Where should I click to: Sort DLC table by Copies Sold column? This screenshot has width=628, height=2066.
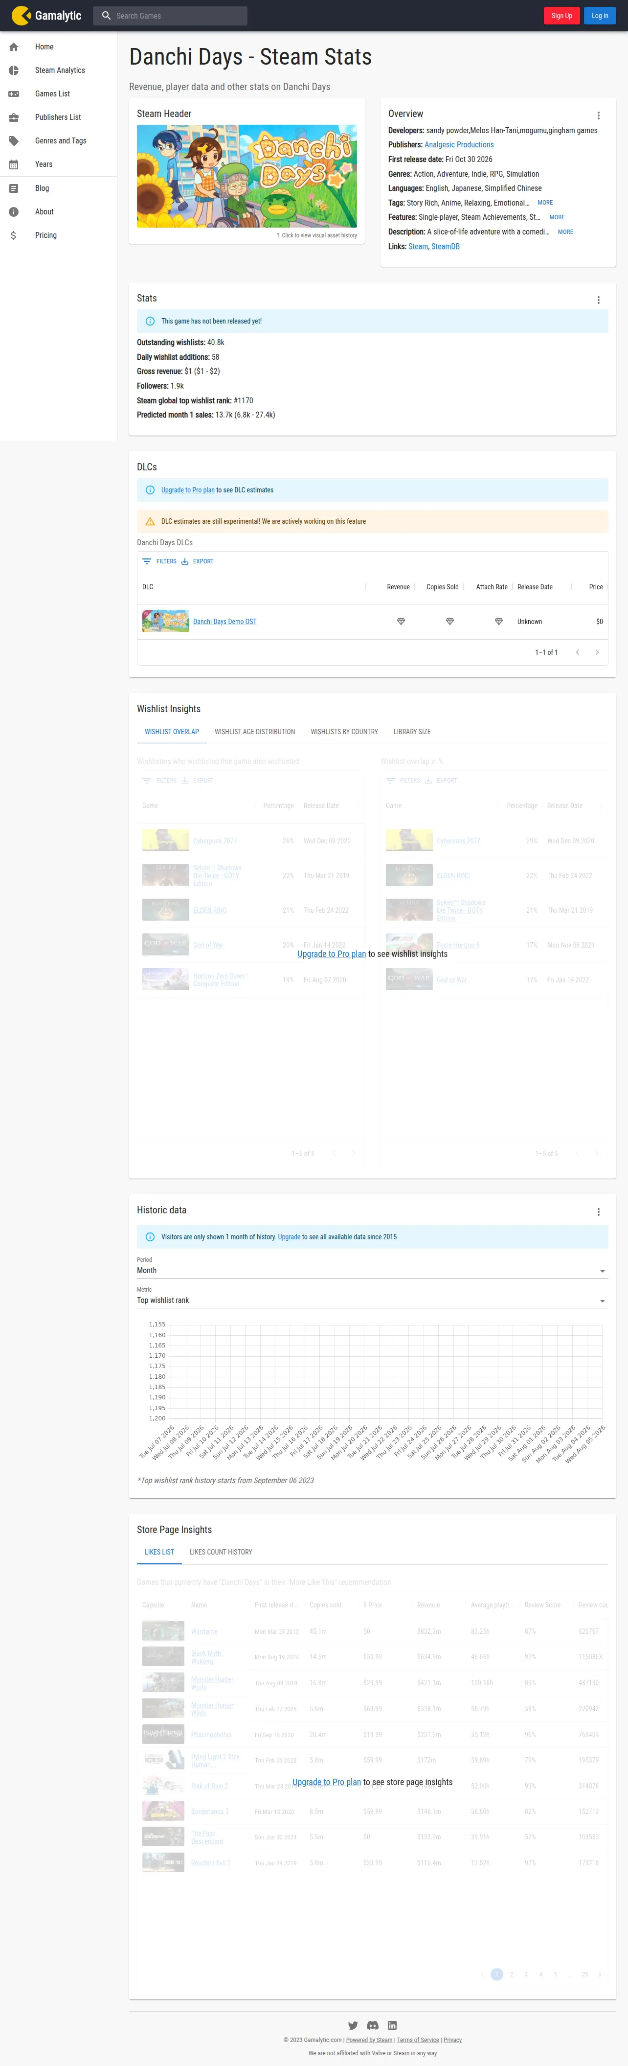tap(442, 587)
